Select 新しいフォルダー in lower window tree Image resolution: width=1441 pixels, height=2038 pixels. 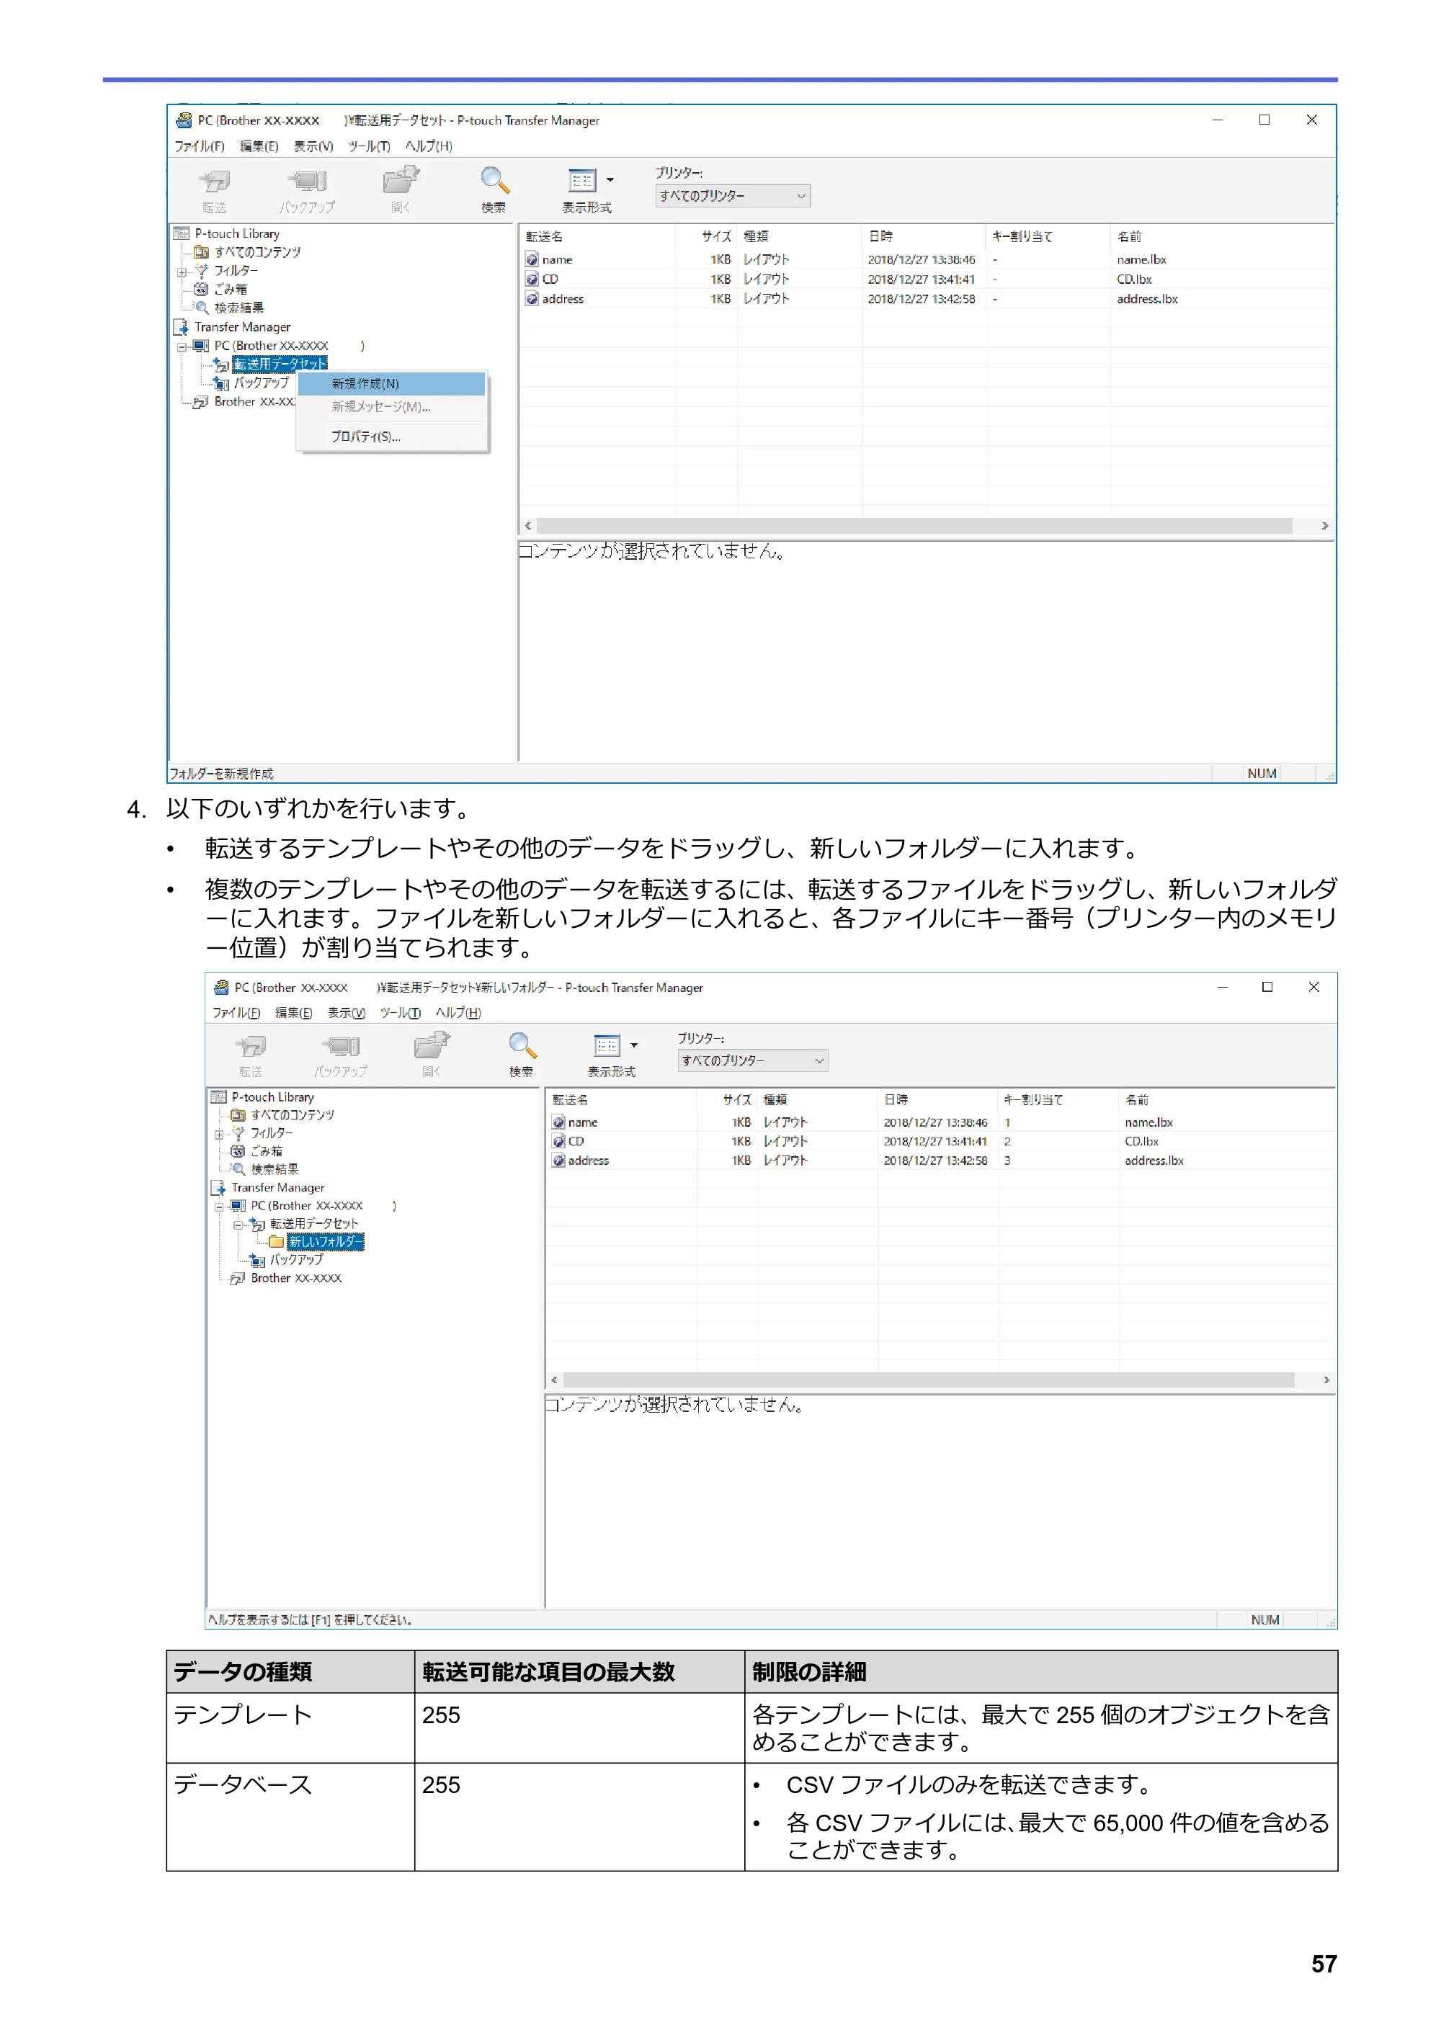(x=325, y=1242)
